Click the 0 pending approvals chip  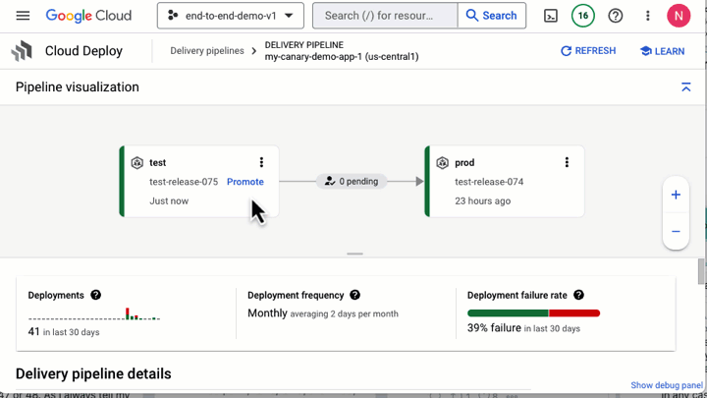click(352, 181)
